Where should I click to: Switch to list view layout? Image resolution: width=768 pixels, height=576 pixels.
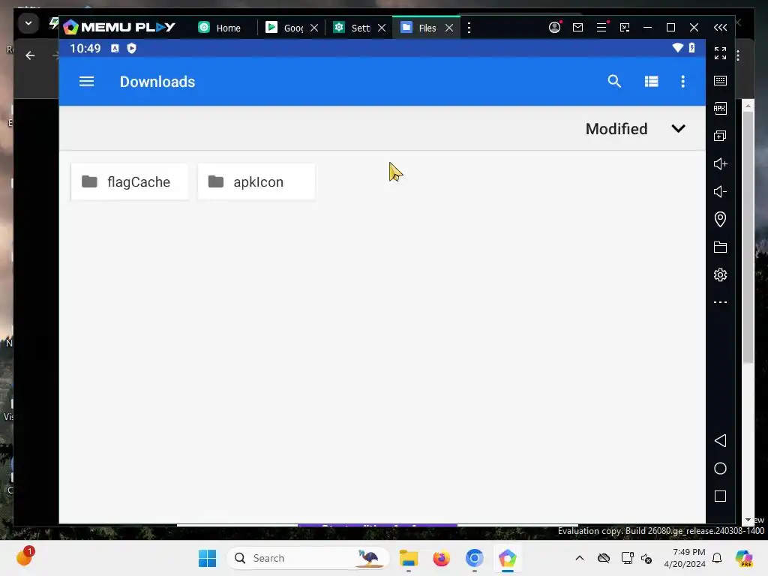(x=651, y=81)
